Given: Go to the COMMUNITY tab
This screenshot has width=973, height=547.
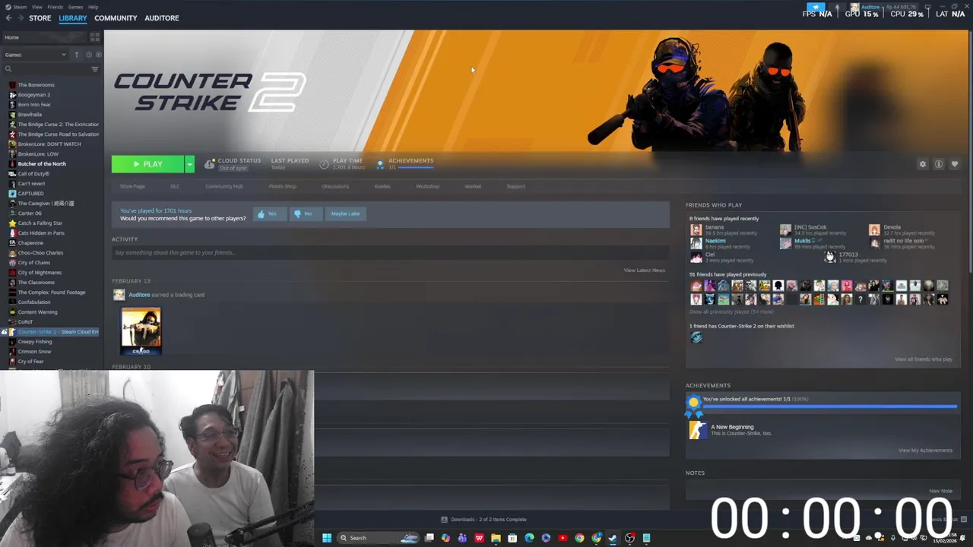Looking at the screenshot, I should click(x=116, y=18).
